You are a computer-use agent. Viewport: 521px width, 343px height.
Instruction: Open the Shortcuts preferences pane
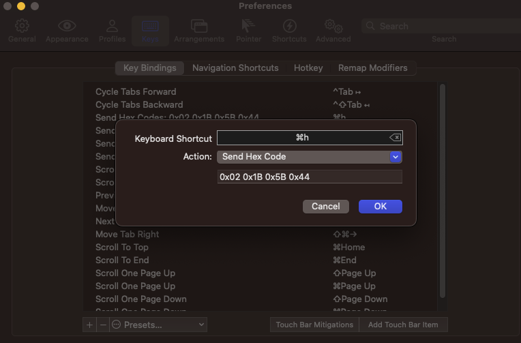[x=289, y=31]
